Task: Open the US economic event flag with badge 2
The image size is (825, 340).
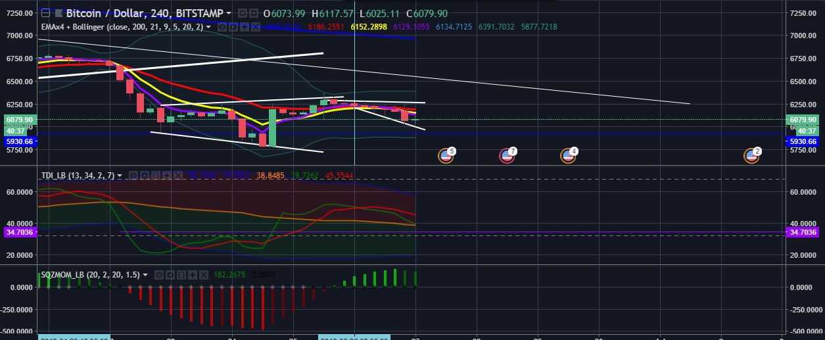Action: 751,156
